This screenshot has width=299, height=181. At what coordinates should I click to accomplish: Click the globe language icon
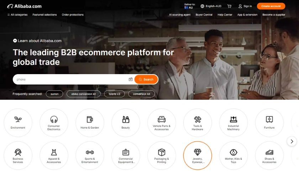pyautogui.click(x=202, y=6)
